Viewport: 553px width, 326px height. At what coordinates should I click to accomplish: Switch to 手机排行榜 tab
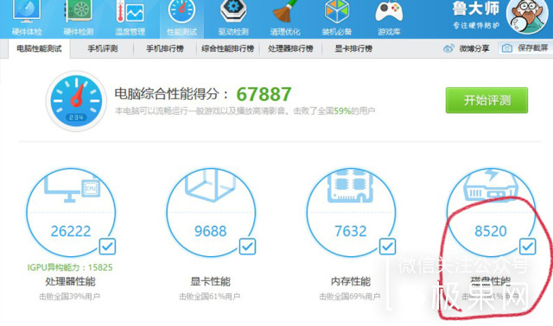tap(165, 48)
